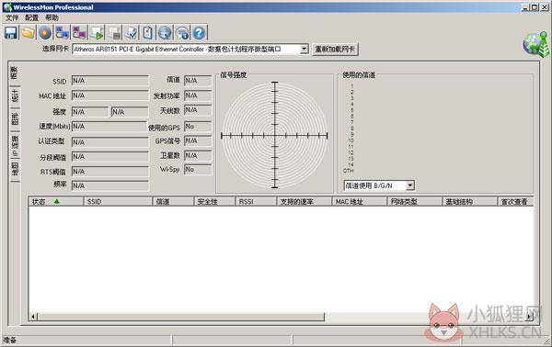The height and width of the screenshot is (347, 552).
Task: Click the Wi-Spy No field
Action: (x=198, y=169)
